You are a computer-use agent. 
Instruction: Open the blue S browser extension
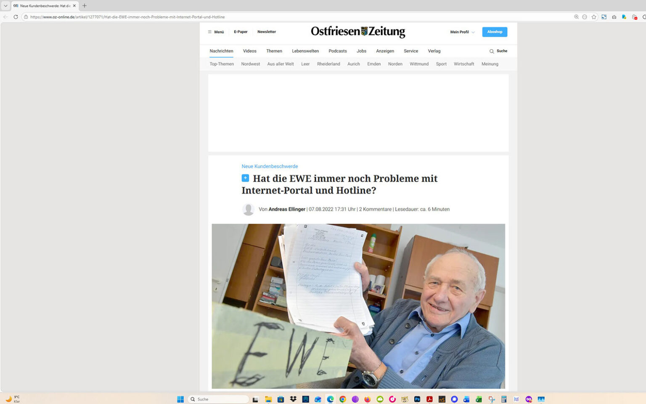(x=604, y=17)
